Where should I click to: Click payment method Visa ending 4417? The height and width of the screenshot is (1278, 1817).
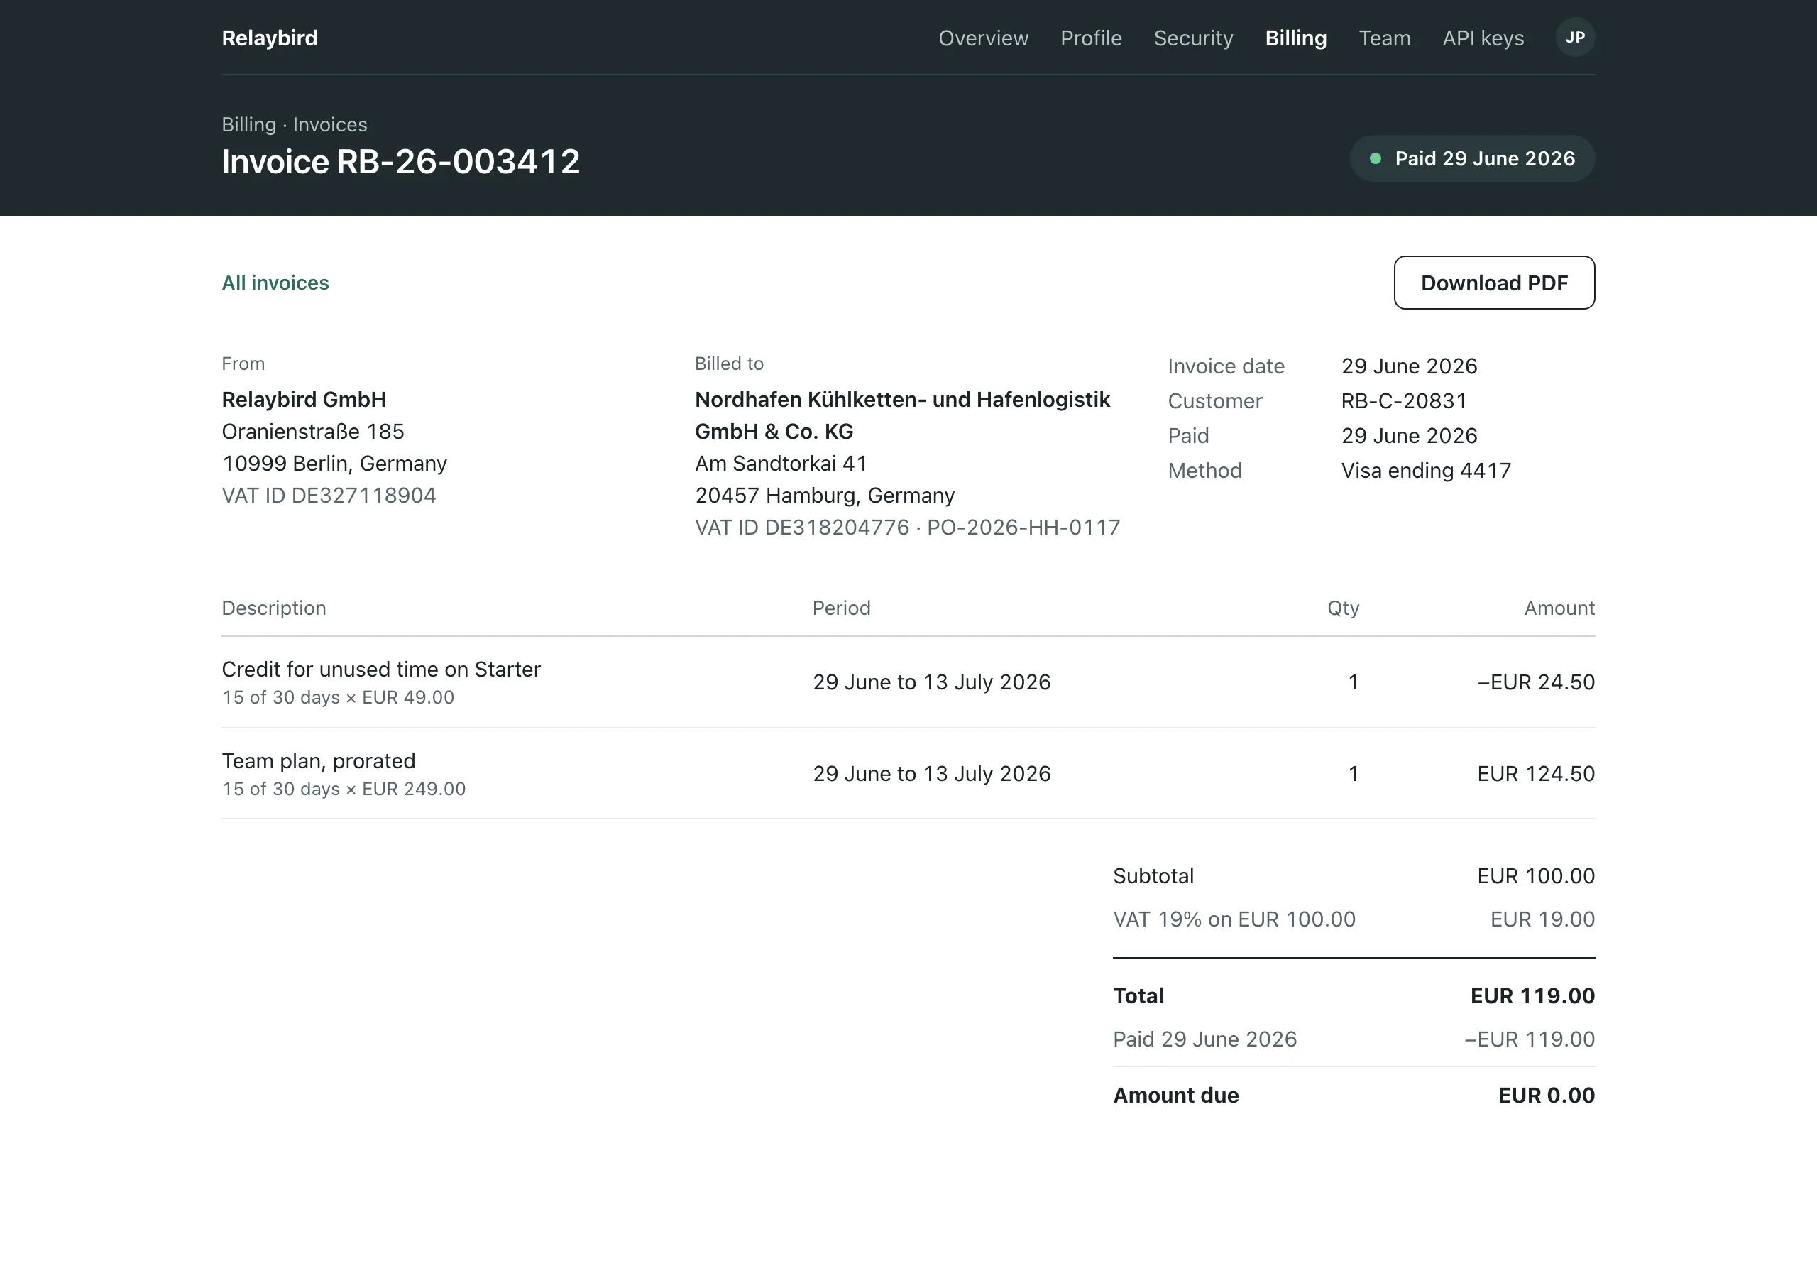[x=1426, y=470]
